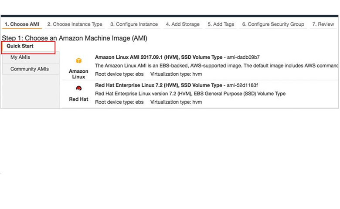
Task: Click the Red Hat logo icon
Action: click(x=79, y=88)
